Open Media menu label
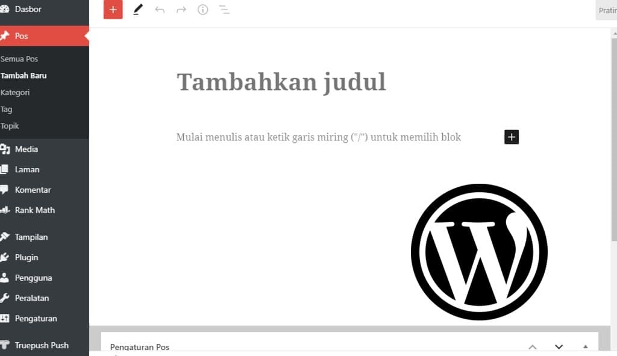Image resolution: width=617 pixels, height=356 pixels. tap(27, 149)
